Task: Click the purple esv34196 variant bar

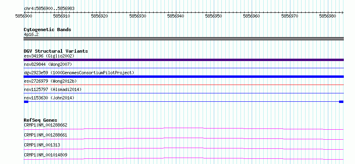Action: 183,60
